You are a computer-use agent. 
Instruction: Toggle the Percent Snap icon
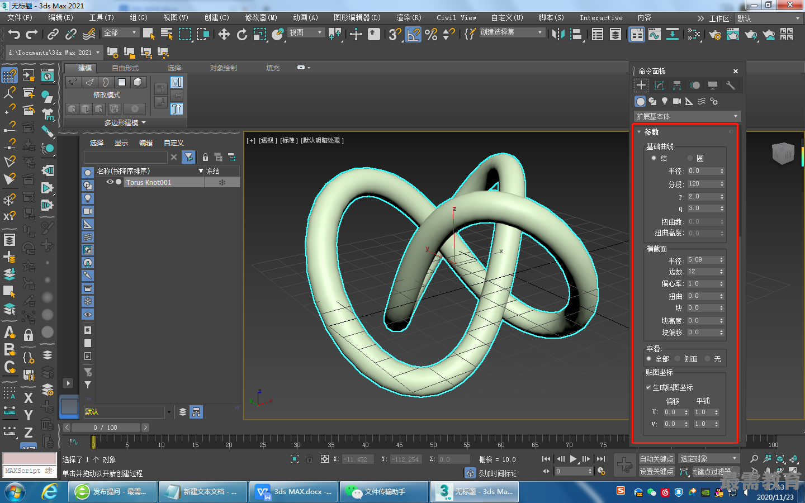pyautogui.click(x=431, y=35)
